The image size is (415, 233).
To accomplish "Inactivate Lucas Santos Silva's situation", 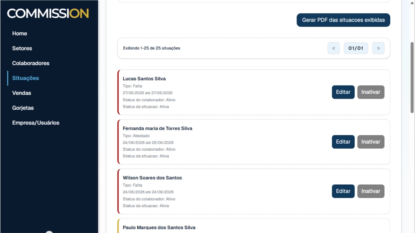I will 371,92.
